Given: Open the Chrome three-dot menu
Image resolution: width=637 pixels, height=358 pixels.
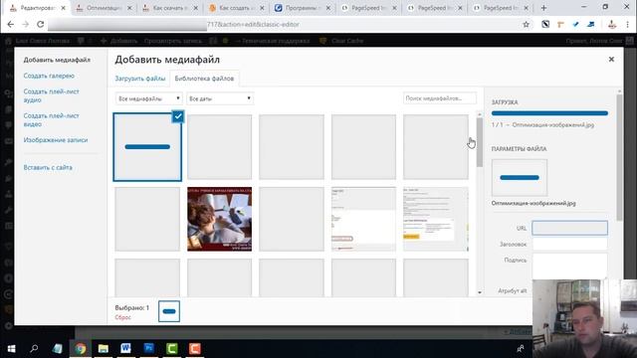Looking at the screenshot, I should click(628, 24).
